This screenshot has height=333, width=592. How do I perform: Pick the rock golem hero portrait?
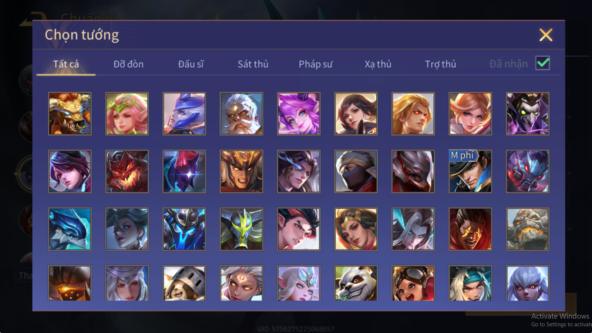[528, 229]
